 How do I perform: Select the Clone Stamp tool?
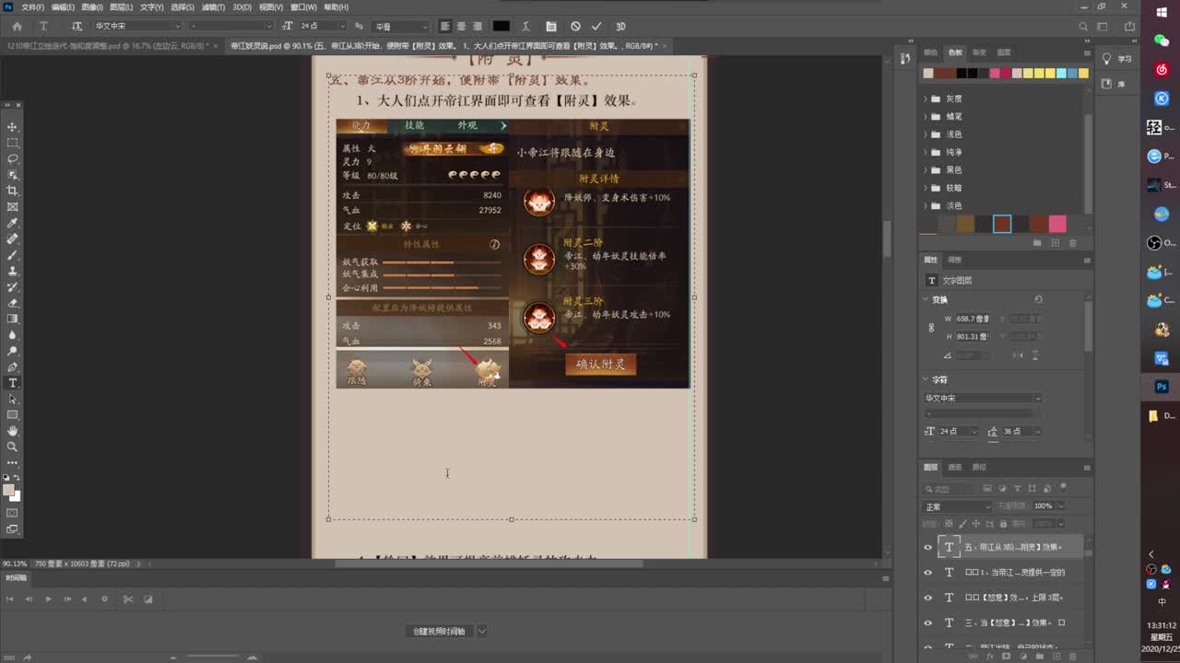click(13, 271)
